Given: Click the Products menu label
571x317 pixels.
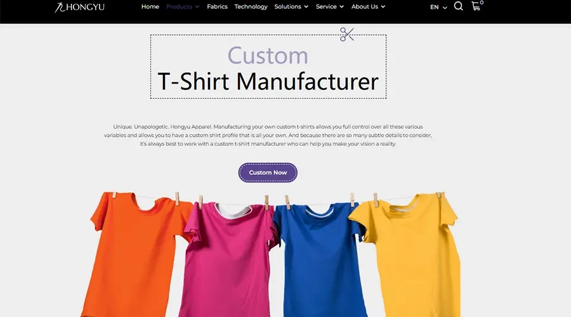Looking at the screenshot, I should [179, 6].
